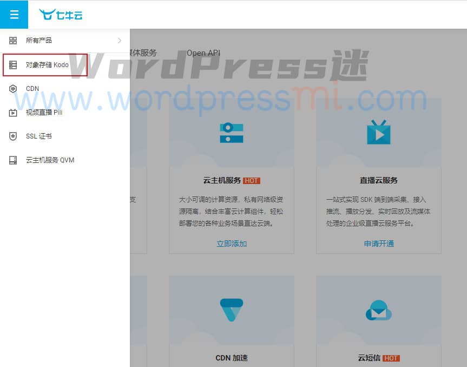Select the 视频直播 Pili sidebar icon
Viewport: 467px width, 367px height.
pyautogui.click(x=12, y=112)
